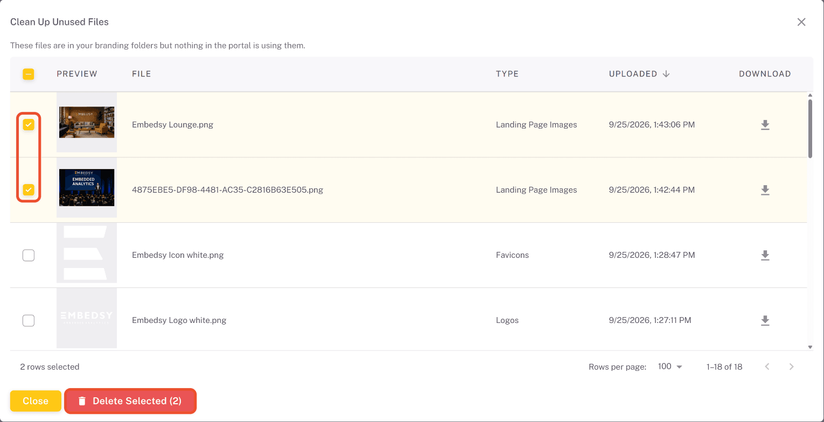The height and width of the screenshot is (422, 824).
Task: Sort by the Type column header
Action: 507,74
